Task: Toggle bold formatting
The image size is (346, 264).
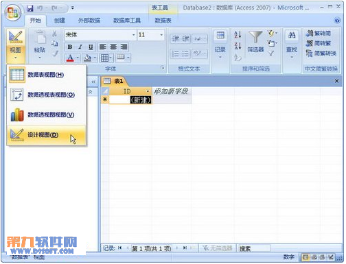Action: point(70,47)
